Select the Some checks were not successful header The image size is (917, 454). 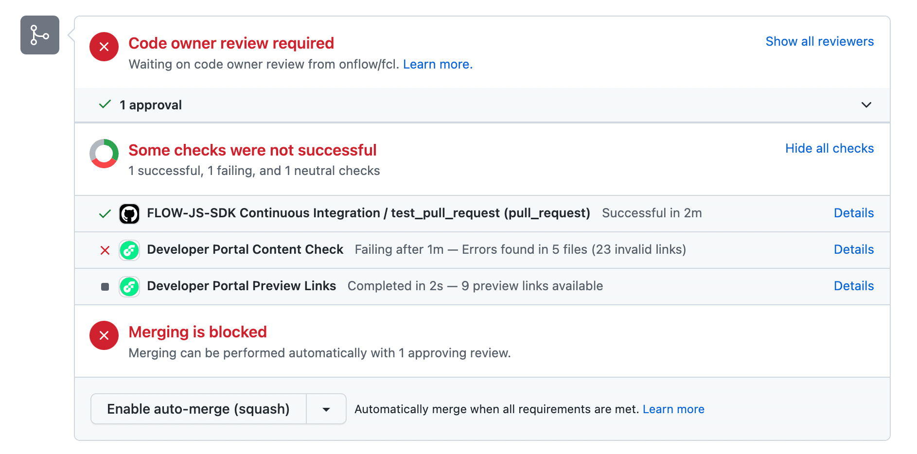click(252, 150)
